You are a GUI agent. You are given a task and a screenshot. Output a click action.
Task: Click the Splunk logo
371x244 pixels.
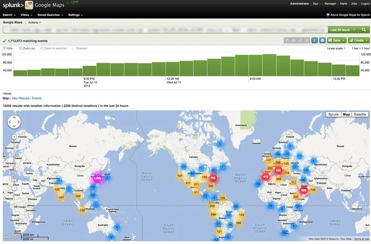(x=13, y=5)
